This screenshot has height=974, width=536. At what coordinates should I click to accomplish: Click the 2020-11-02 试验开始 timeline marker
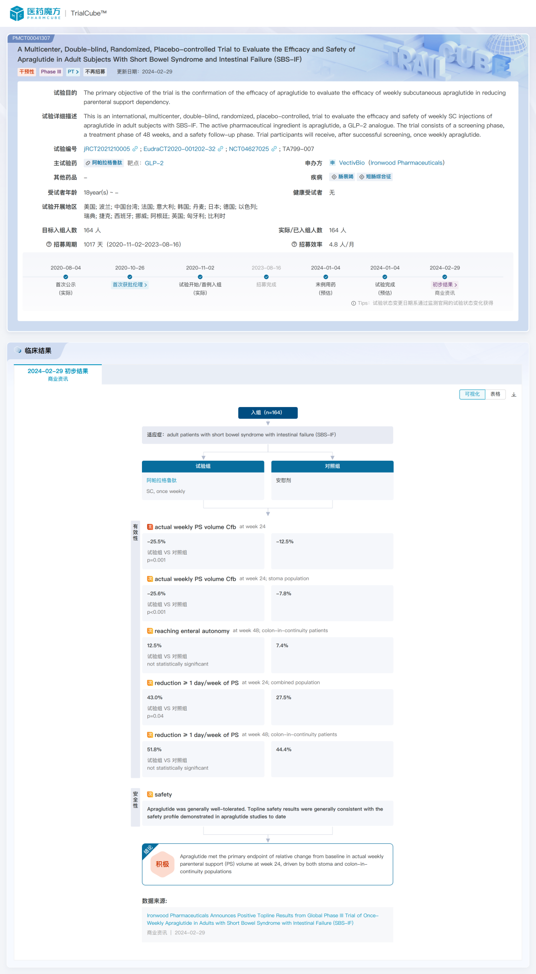(200, 277)
